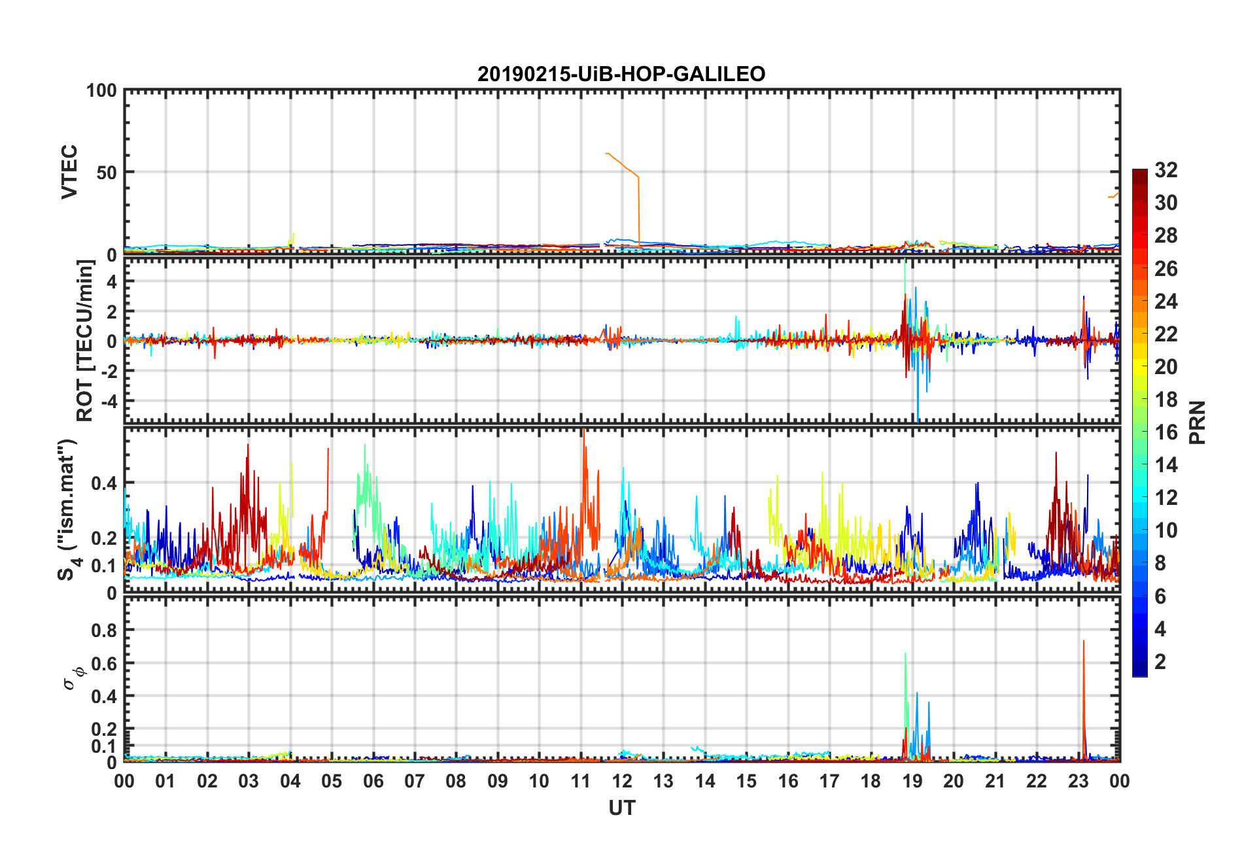This screenshot has width=1244, height=845.
Task: Click PRN colorbar tick label 2
Action: click(x=1160, y=661)
